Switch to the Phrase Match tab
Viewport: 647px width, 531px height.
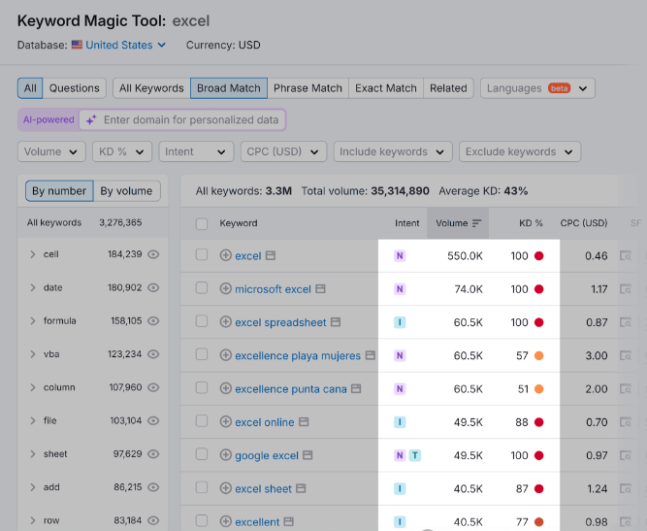tap(307, 88)
